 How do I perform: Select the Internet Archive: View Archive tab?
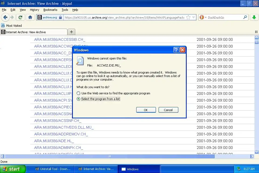34,32
